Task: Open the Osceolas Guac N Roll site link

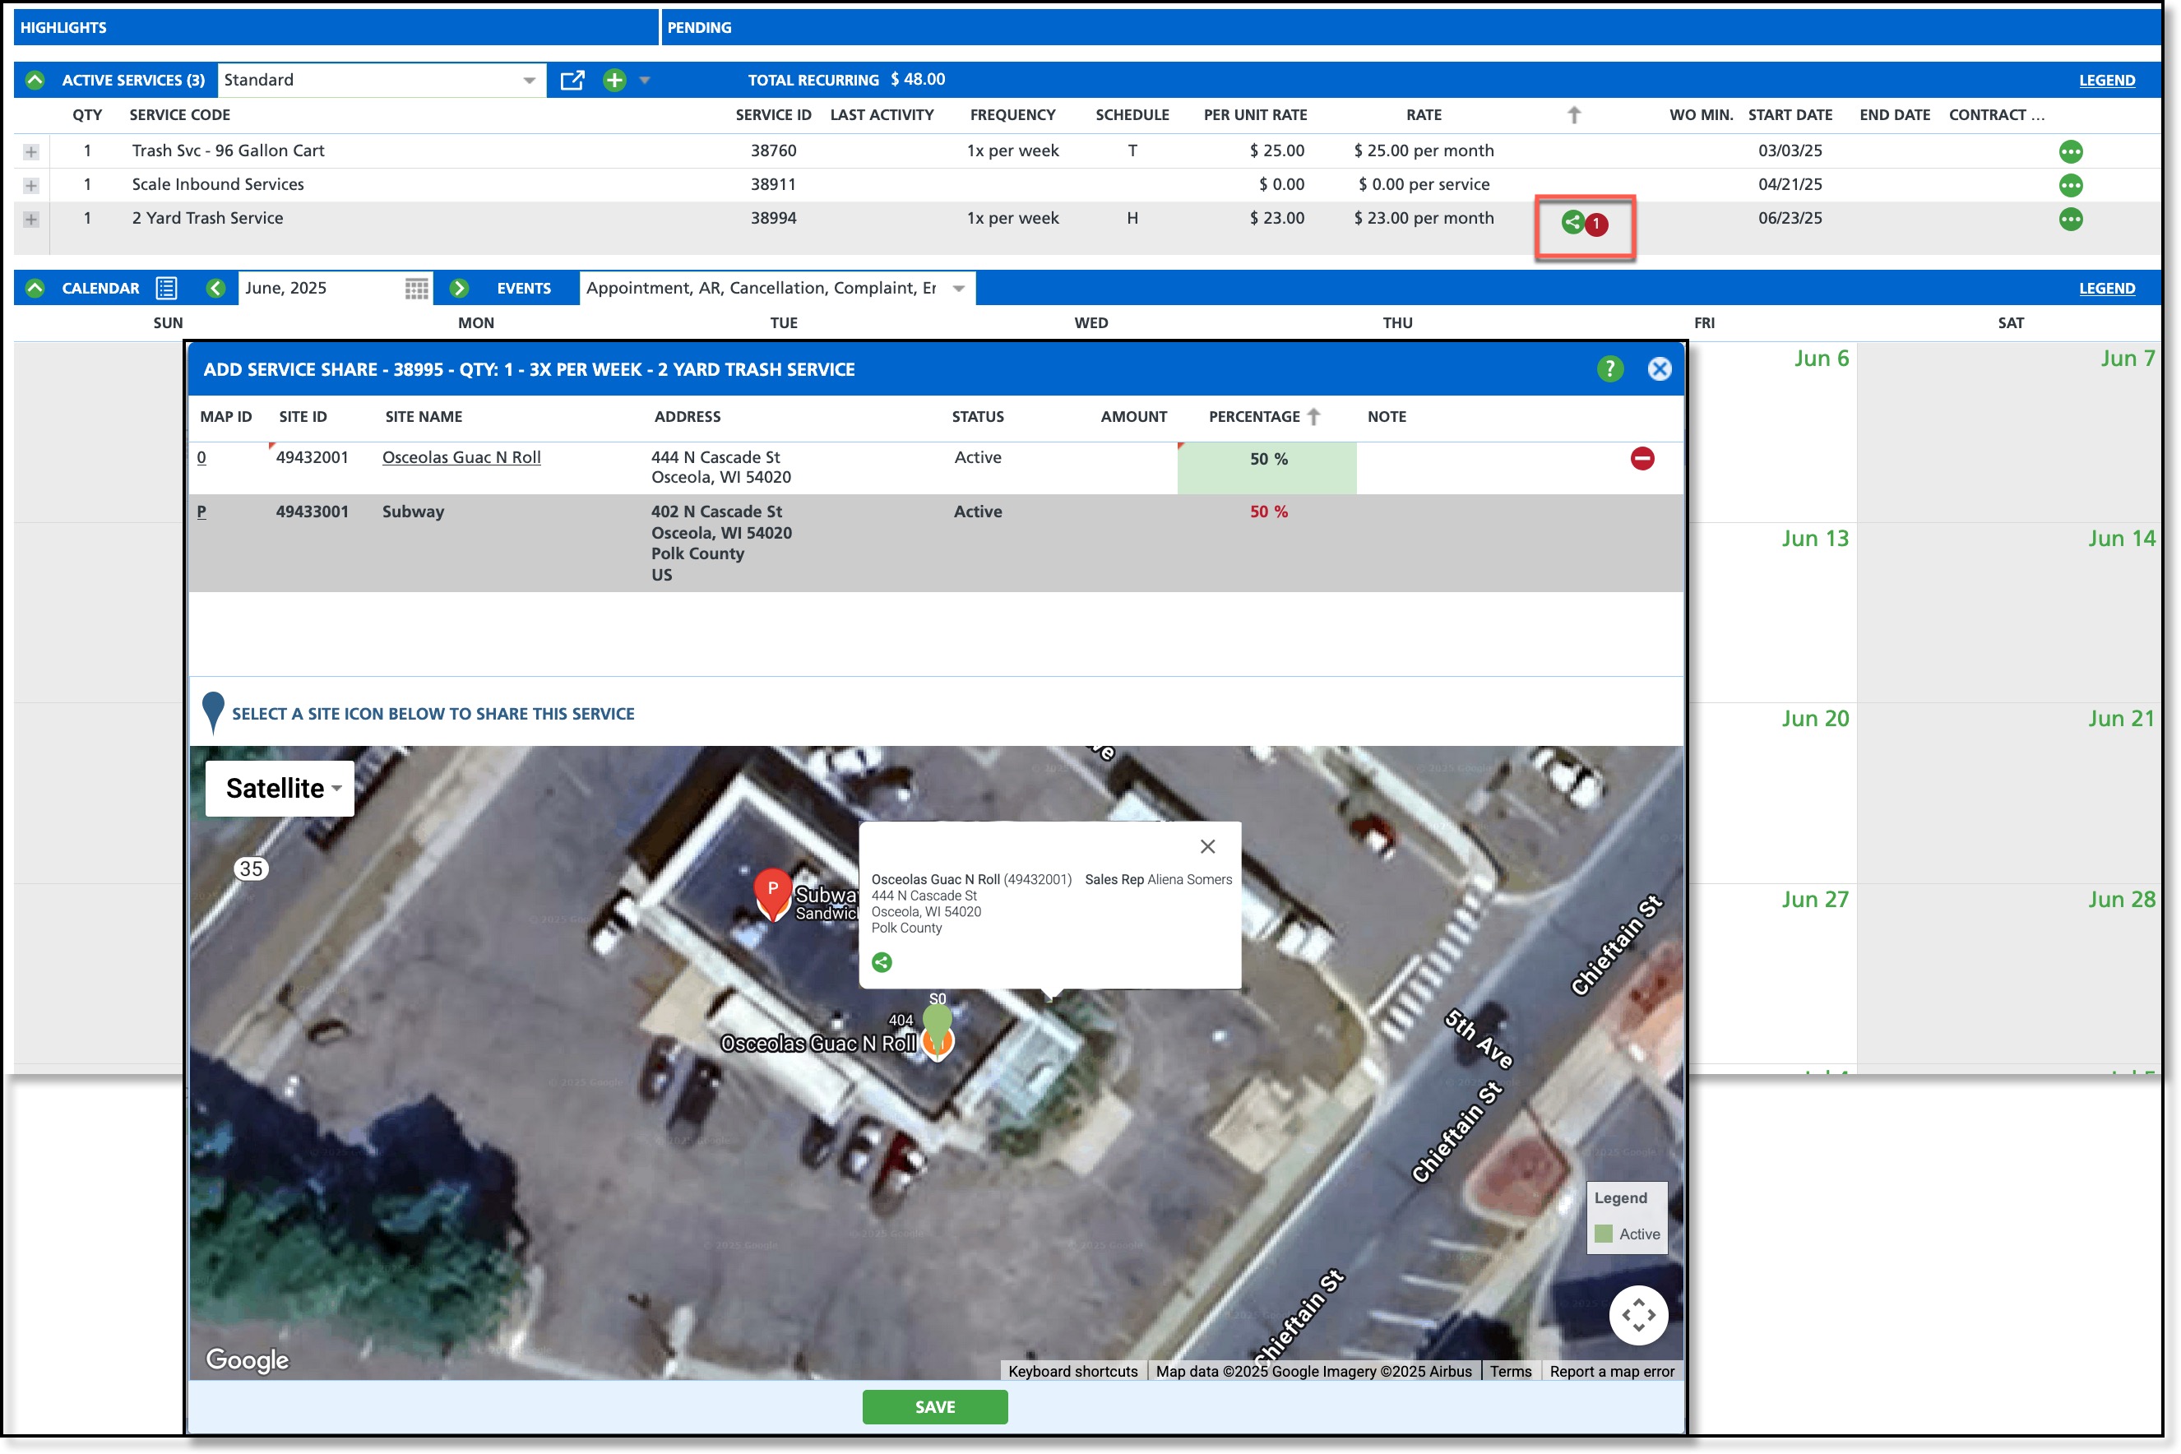Action: click(461, 457)
